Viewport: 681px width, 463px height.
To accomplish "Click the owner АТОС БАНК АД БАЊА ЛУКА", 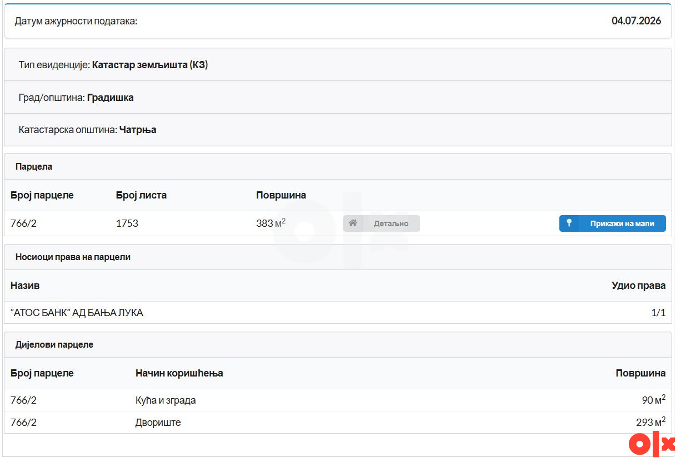I will point(77,313).
